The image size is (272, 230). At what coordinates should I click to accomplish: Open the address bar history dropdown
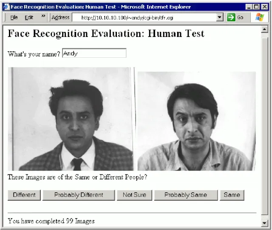[220, 17]
